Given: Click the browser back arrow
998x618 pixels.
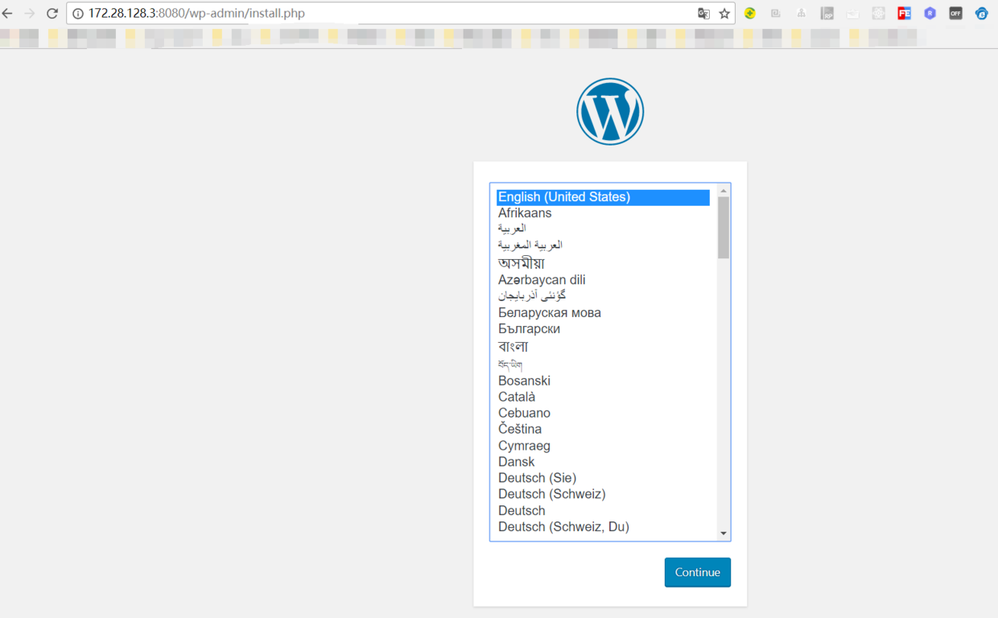Looking at the screenshot, I should [8, 14].
